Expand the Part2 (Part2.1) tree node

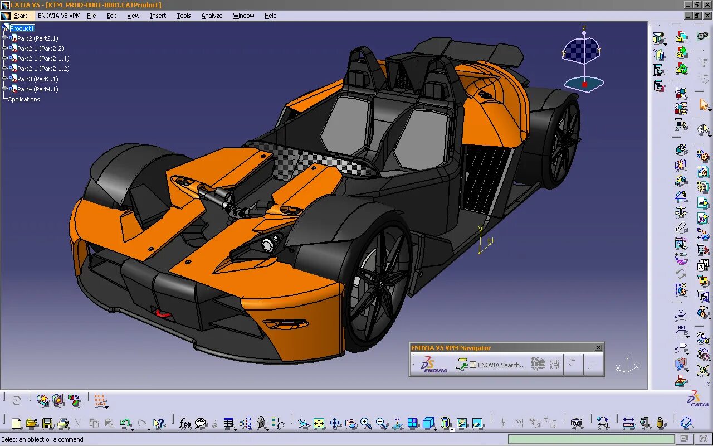point(5,38)
